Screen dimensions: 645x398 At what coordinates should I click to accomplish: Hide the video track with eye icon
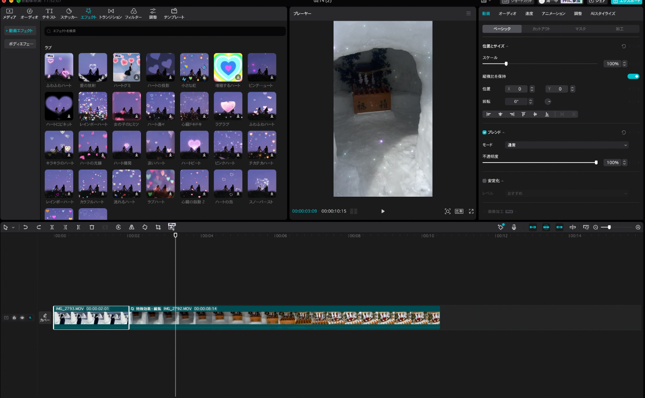click(22, 318)
